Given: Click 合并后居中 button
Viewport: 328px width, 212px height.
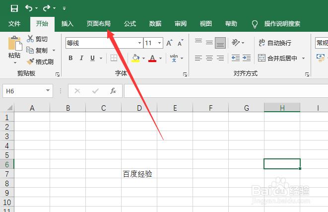Looking at the screenshot, I should click(277, 58).
